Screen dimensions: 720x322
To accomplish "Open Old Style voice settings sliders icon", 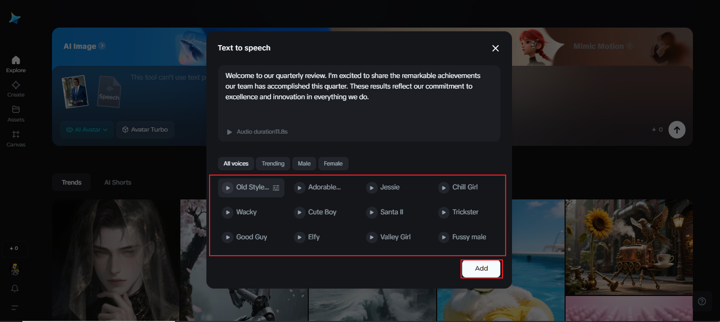I will [276, 188].
